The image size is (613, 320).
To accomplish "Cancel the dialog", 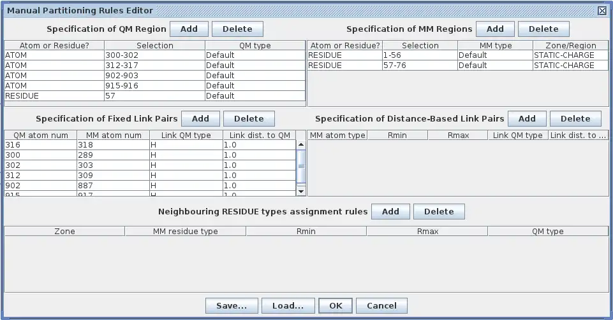I will (381, 305).
